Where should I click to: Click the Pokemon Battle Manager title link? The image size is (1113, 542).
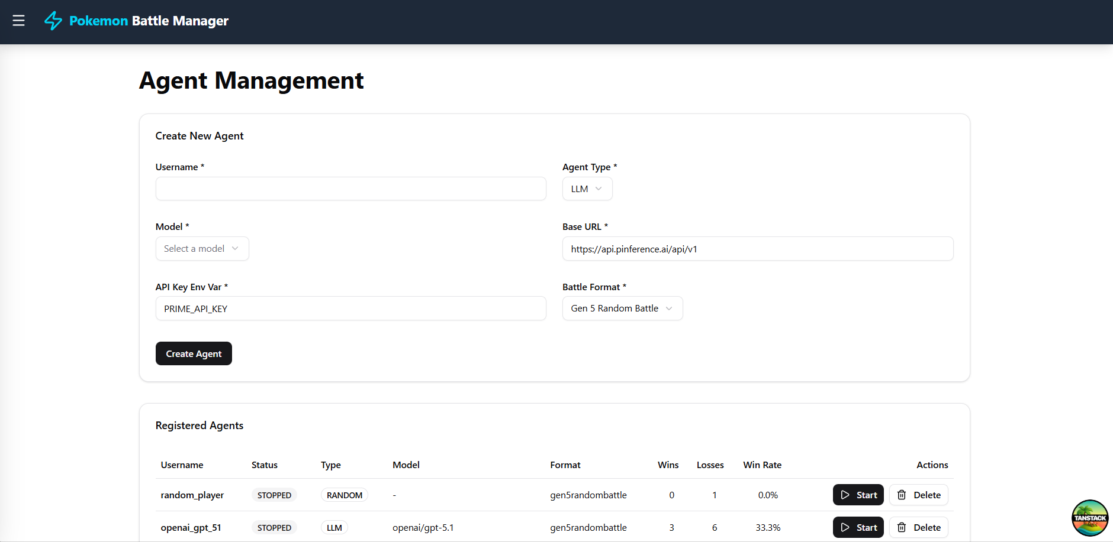tap(149, 21)
